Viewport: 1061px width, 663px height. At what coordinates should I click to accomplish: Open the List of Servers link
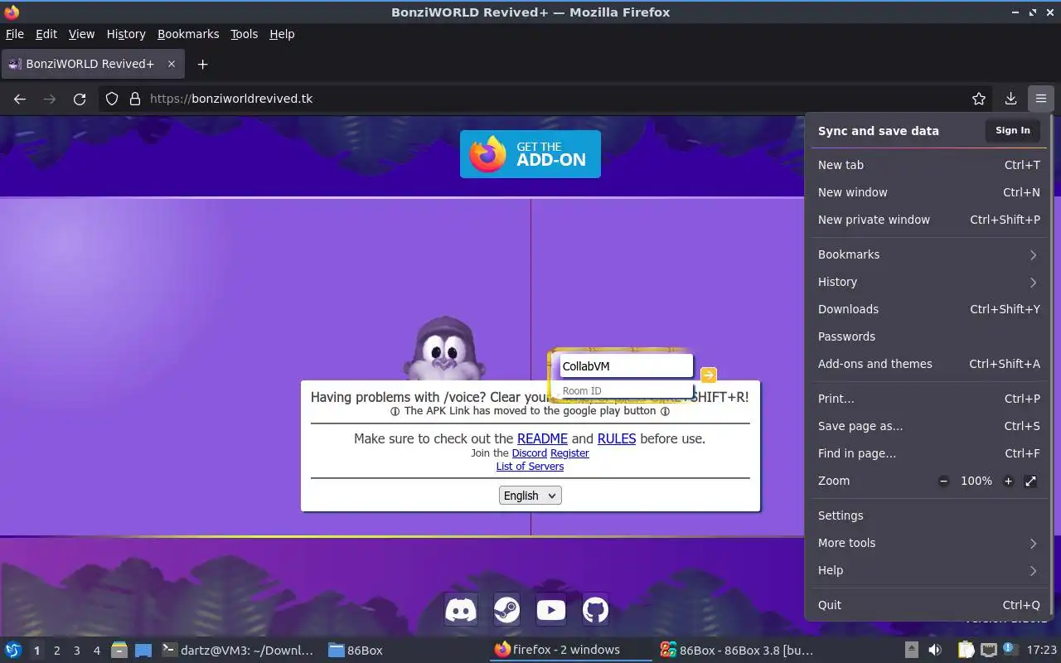click(530, 467)
